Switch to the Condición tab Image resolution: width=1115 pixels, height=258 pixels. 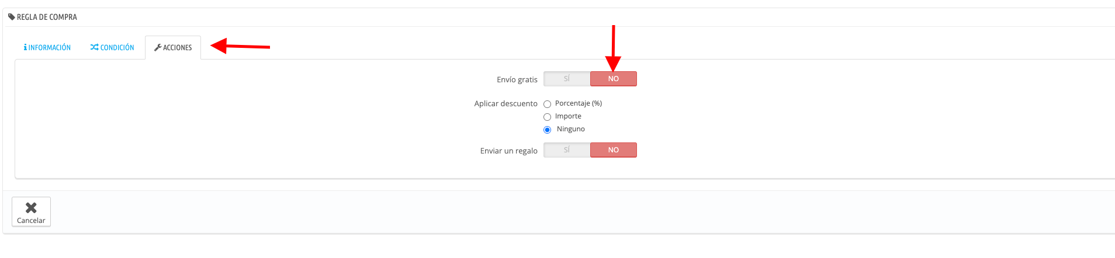pos(112,47)
